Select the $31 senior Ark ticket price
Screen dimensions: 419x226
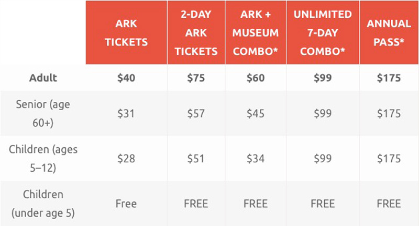[126, 114]
